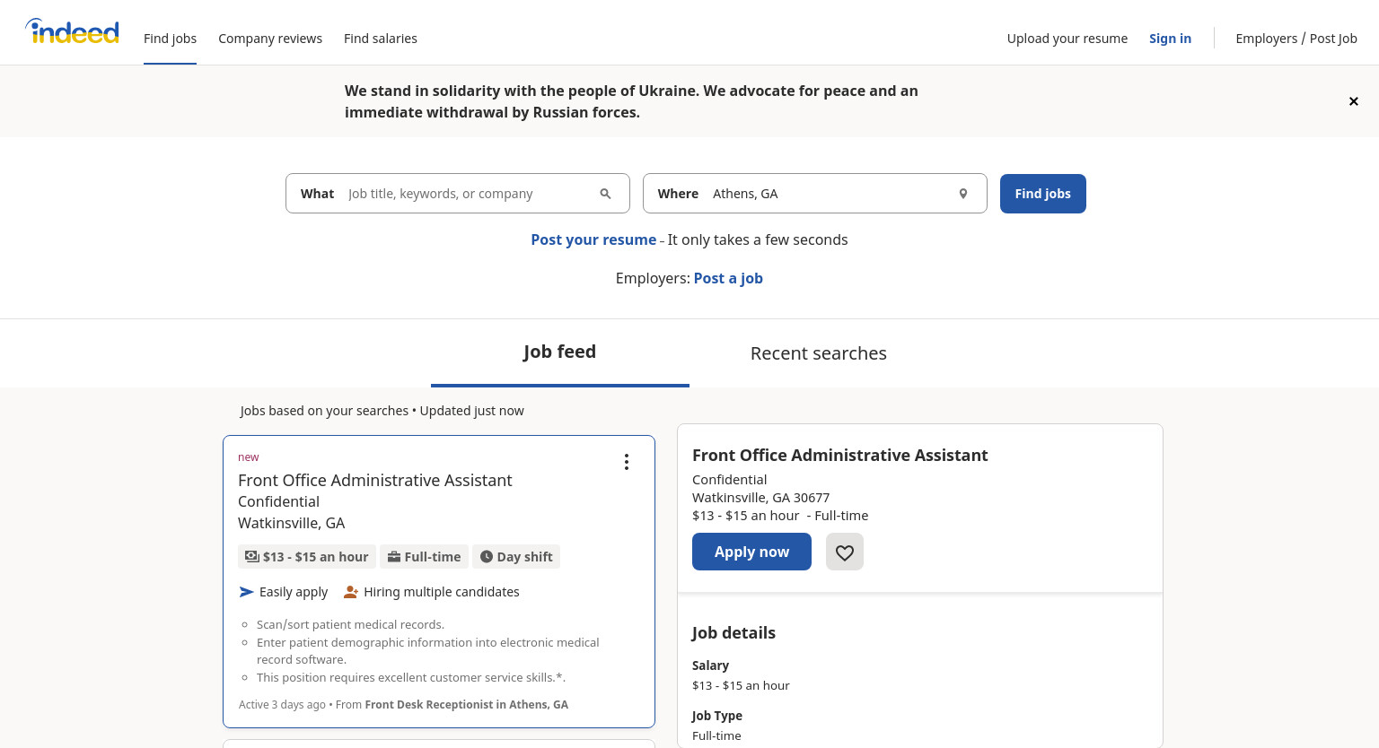Screen dimensions: 1379x748
Task: Open the Find jobs nav tab
Action: click(x=170, y=39)
